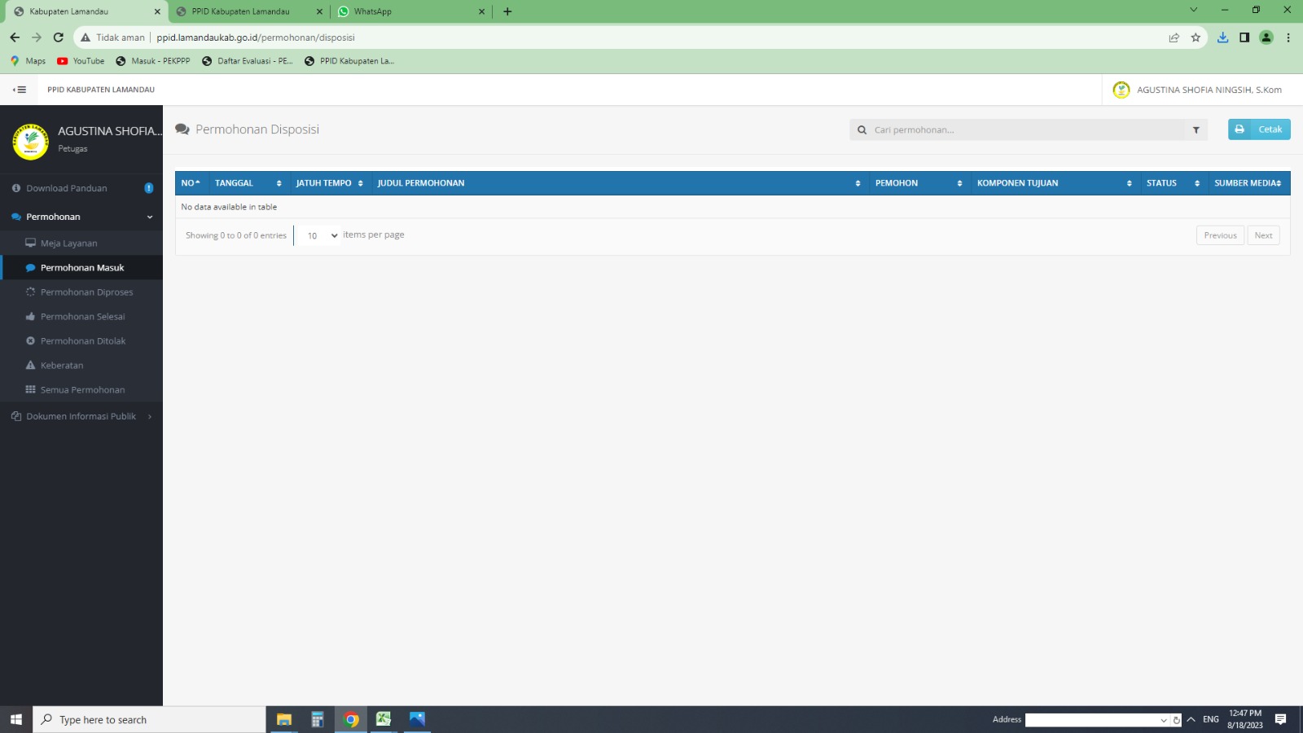Screen dimensions: 1303x733
Task: Open the Maps bookmark
Action: point(28,61)
